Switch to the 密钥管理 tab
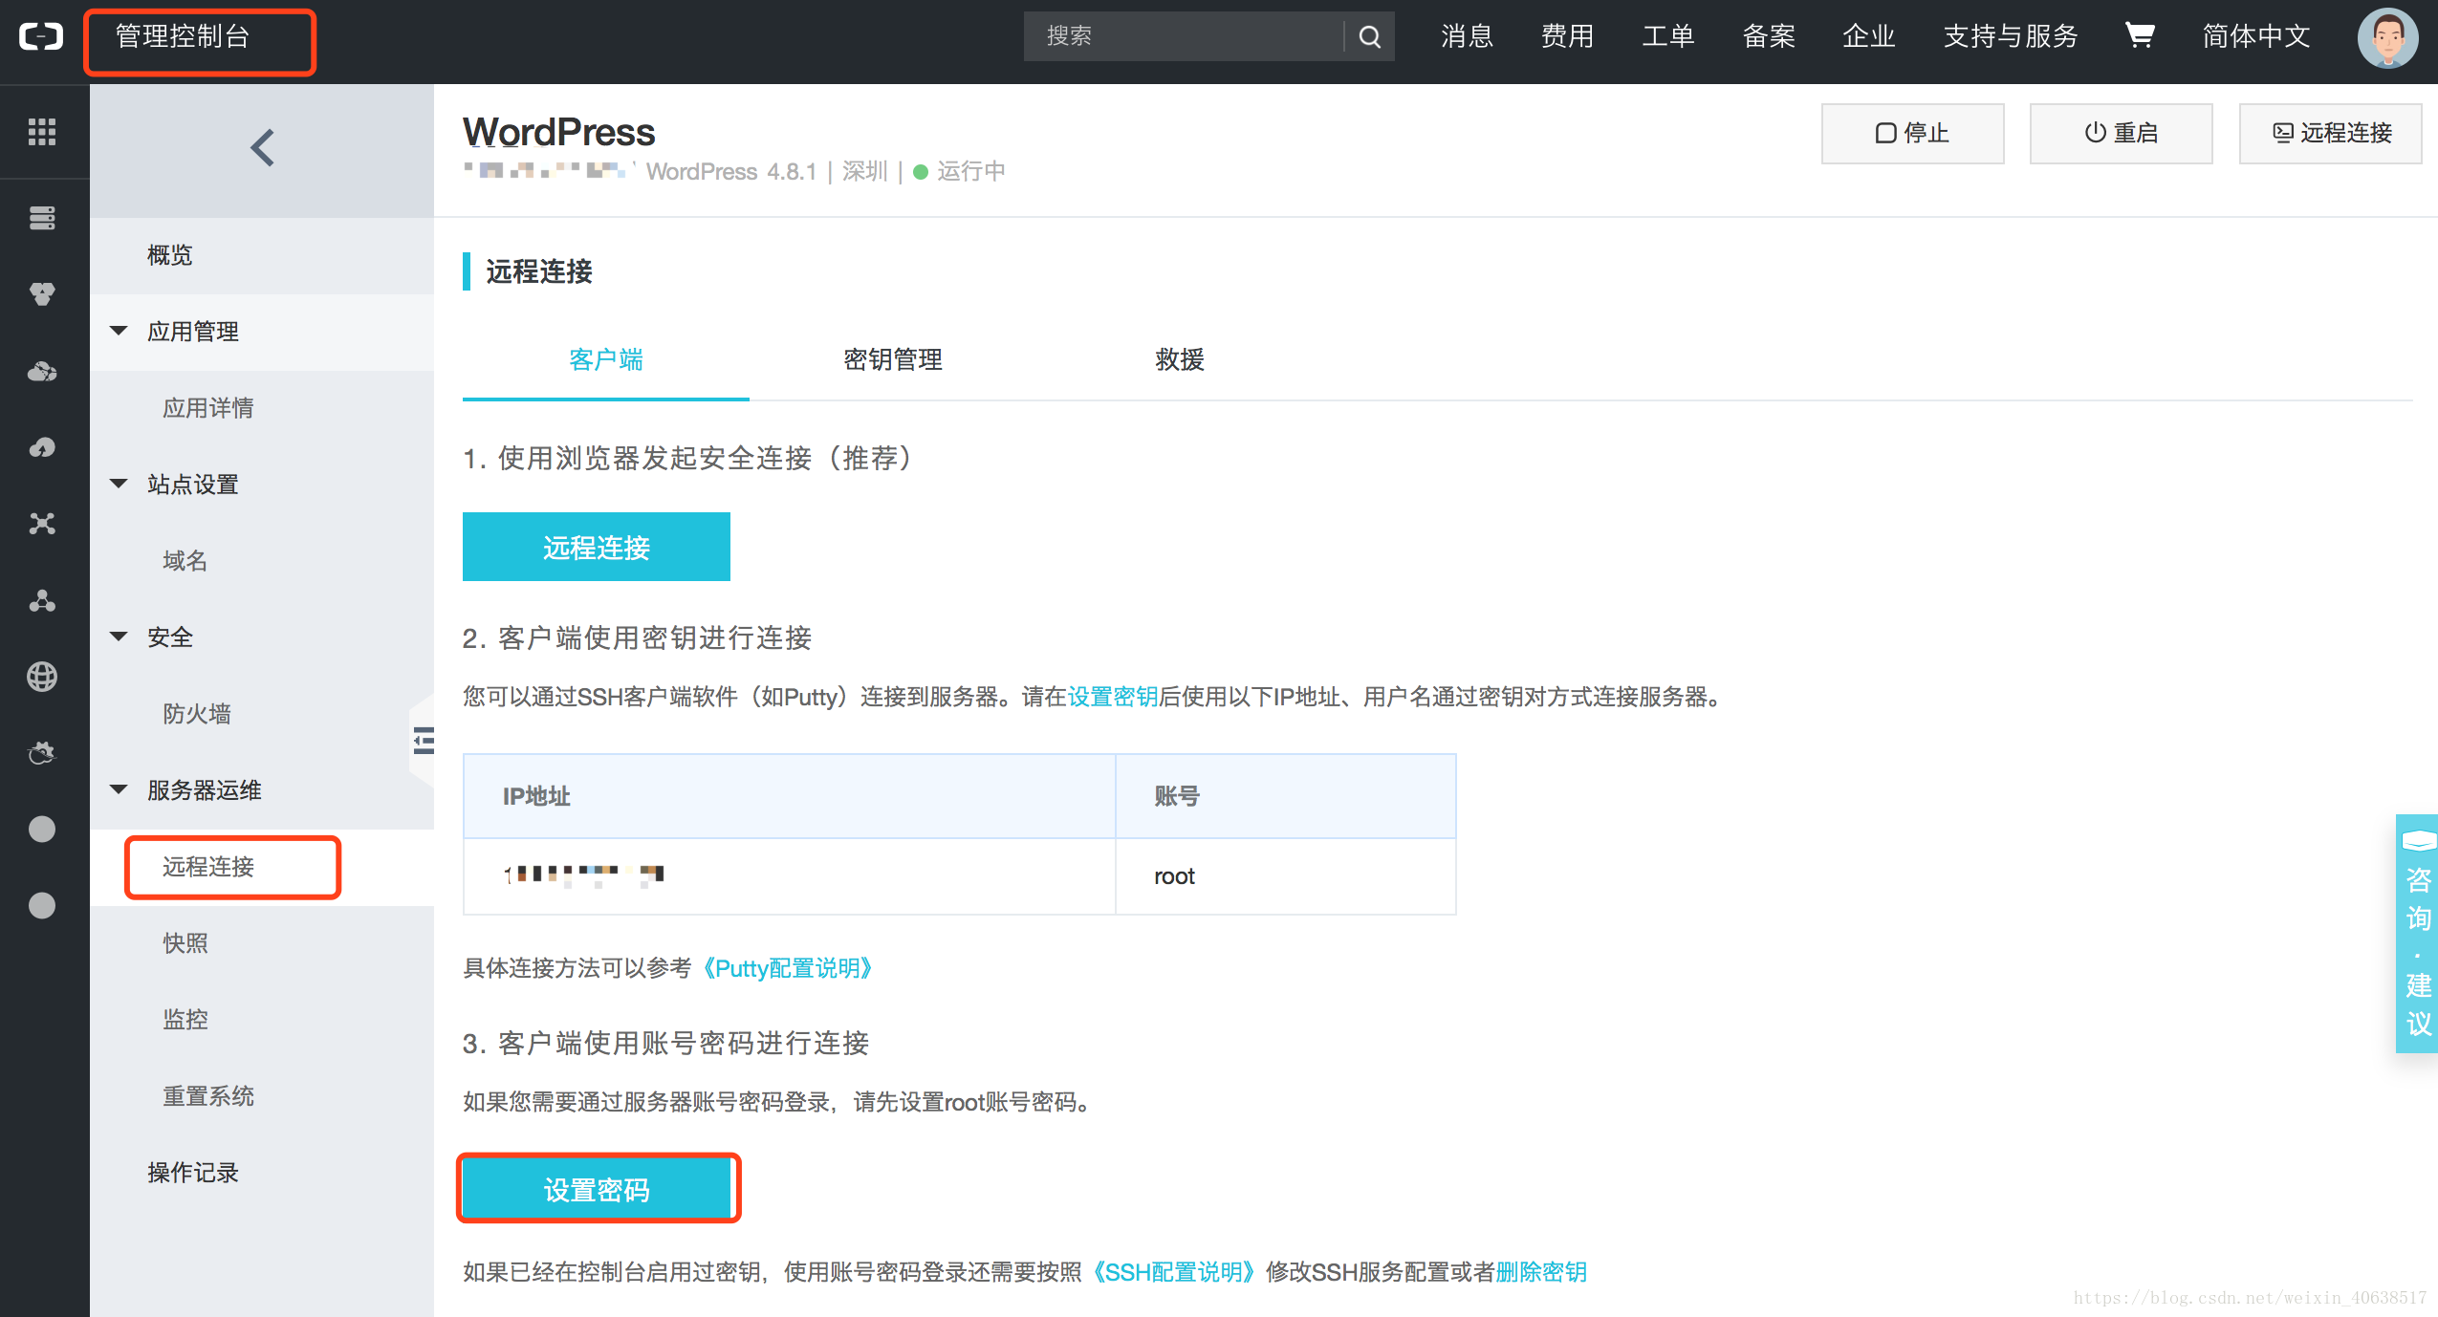2438x1317 pixels. coord(893,360)
